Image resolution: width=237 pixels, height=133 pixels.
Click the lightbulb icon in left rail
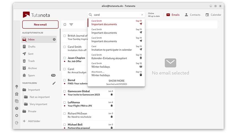click(17, 87)
